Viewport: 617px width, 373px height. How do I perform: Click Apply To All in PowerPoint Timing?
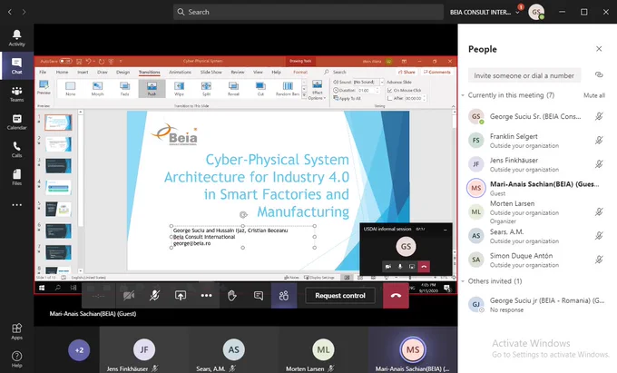347,98
